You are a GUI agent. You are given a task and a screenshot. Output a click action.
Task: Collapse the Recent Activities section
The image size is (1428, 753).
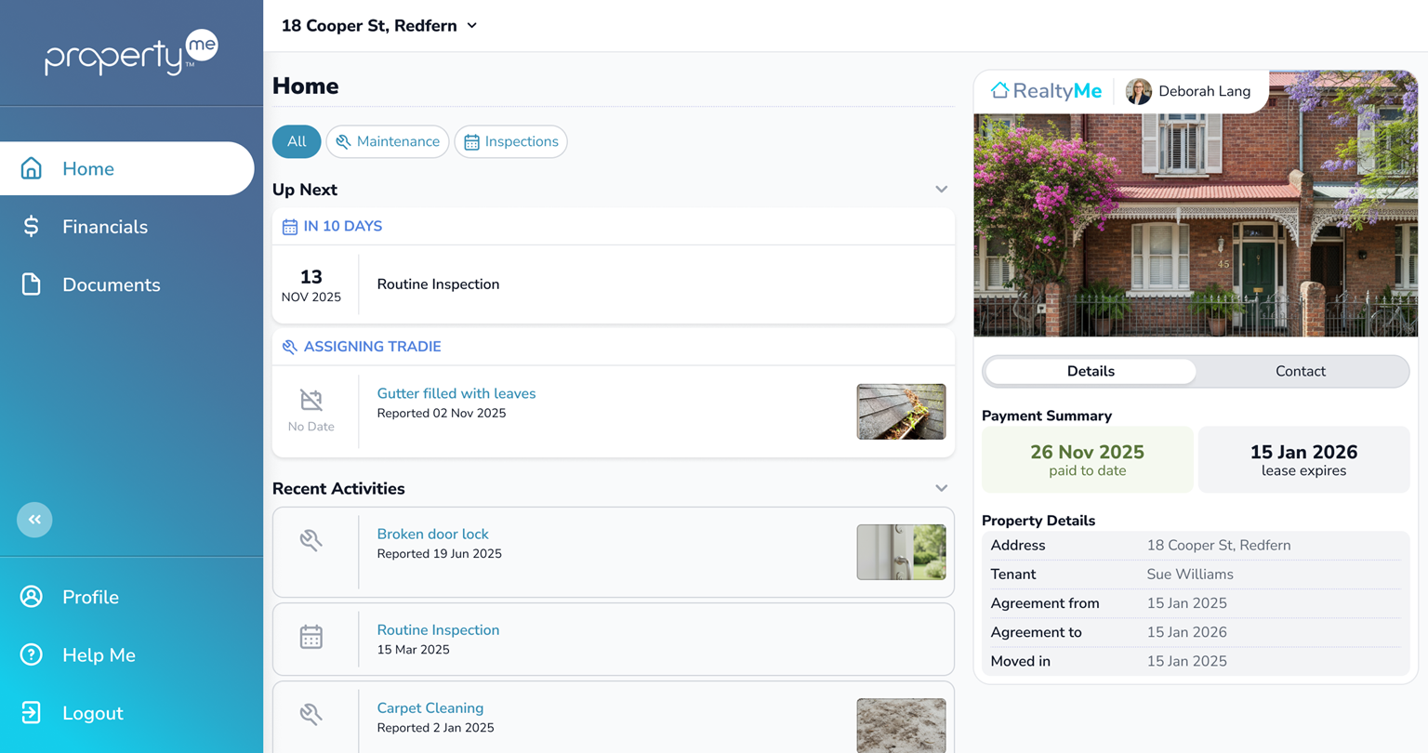click(941, 489)
